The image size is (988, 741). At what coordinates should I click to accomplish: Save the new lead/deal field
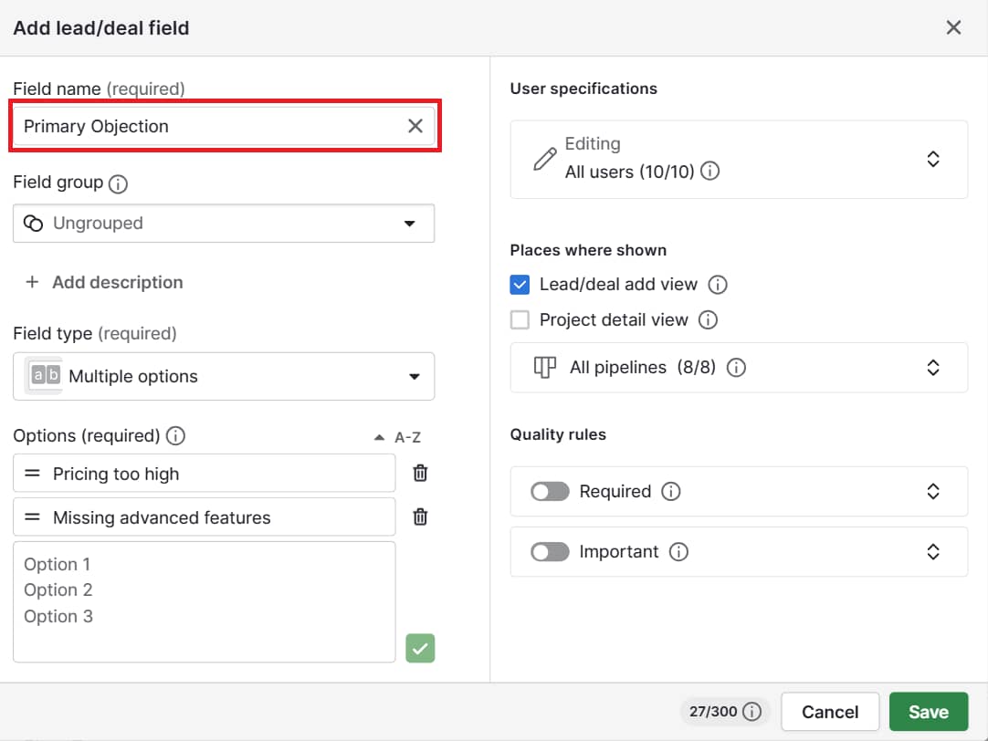click(929, 711)
